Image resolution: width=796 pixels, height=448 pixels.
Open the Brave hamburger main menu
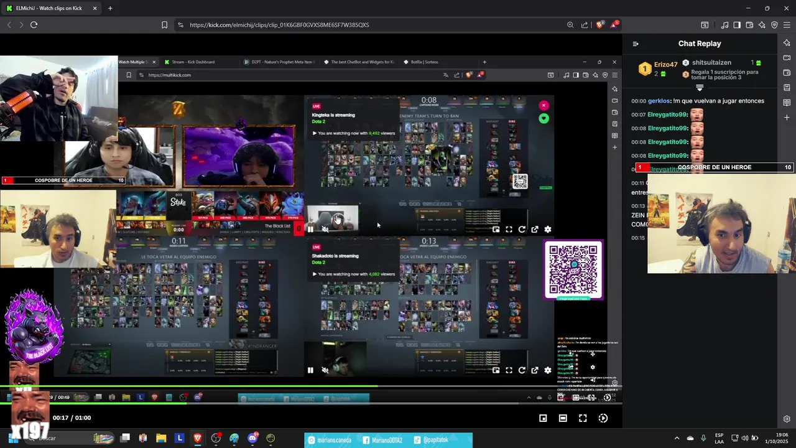[787, 25]
